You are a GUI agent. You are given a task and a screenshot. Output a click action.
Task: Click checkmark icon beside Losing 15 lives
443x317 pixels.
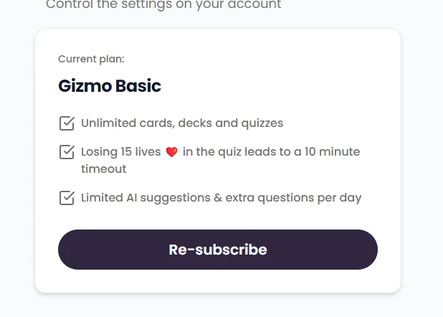coord(67,152)
